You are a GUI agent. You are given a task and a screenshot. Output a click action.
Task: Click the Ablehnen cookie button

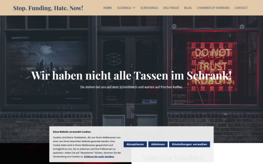[158, 144]
